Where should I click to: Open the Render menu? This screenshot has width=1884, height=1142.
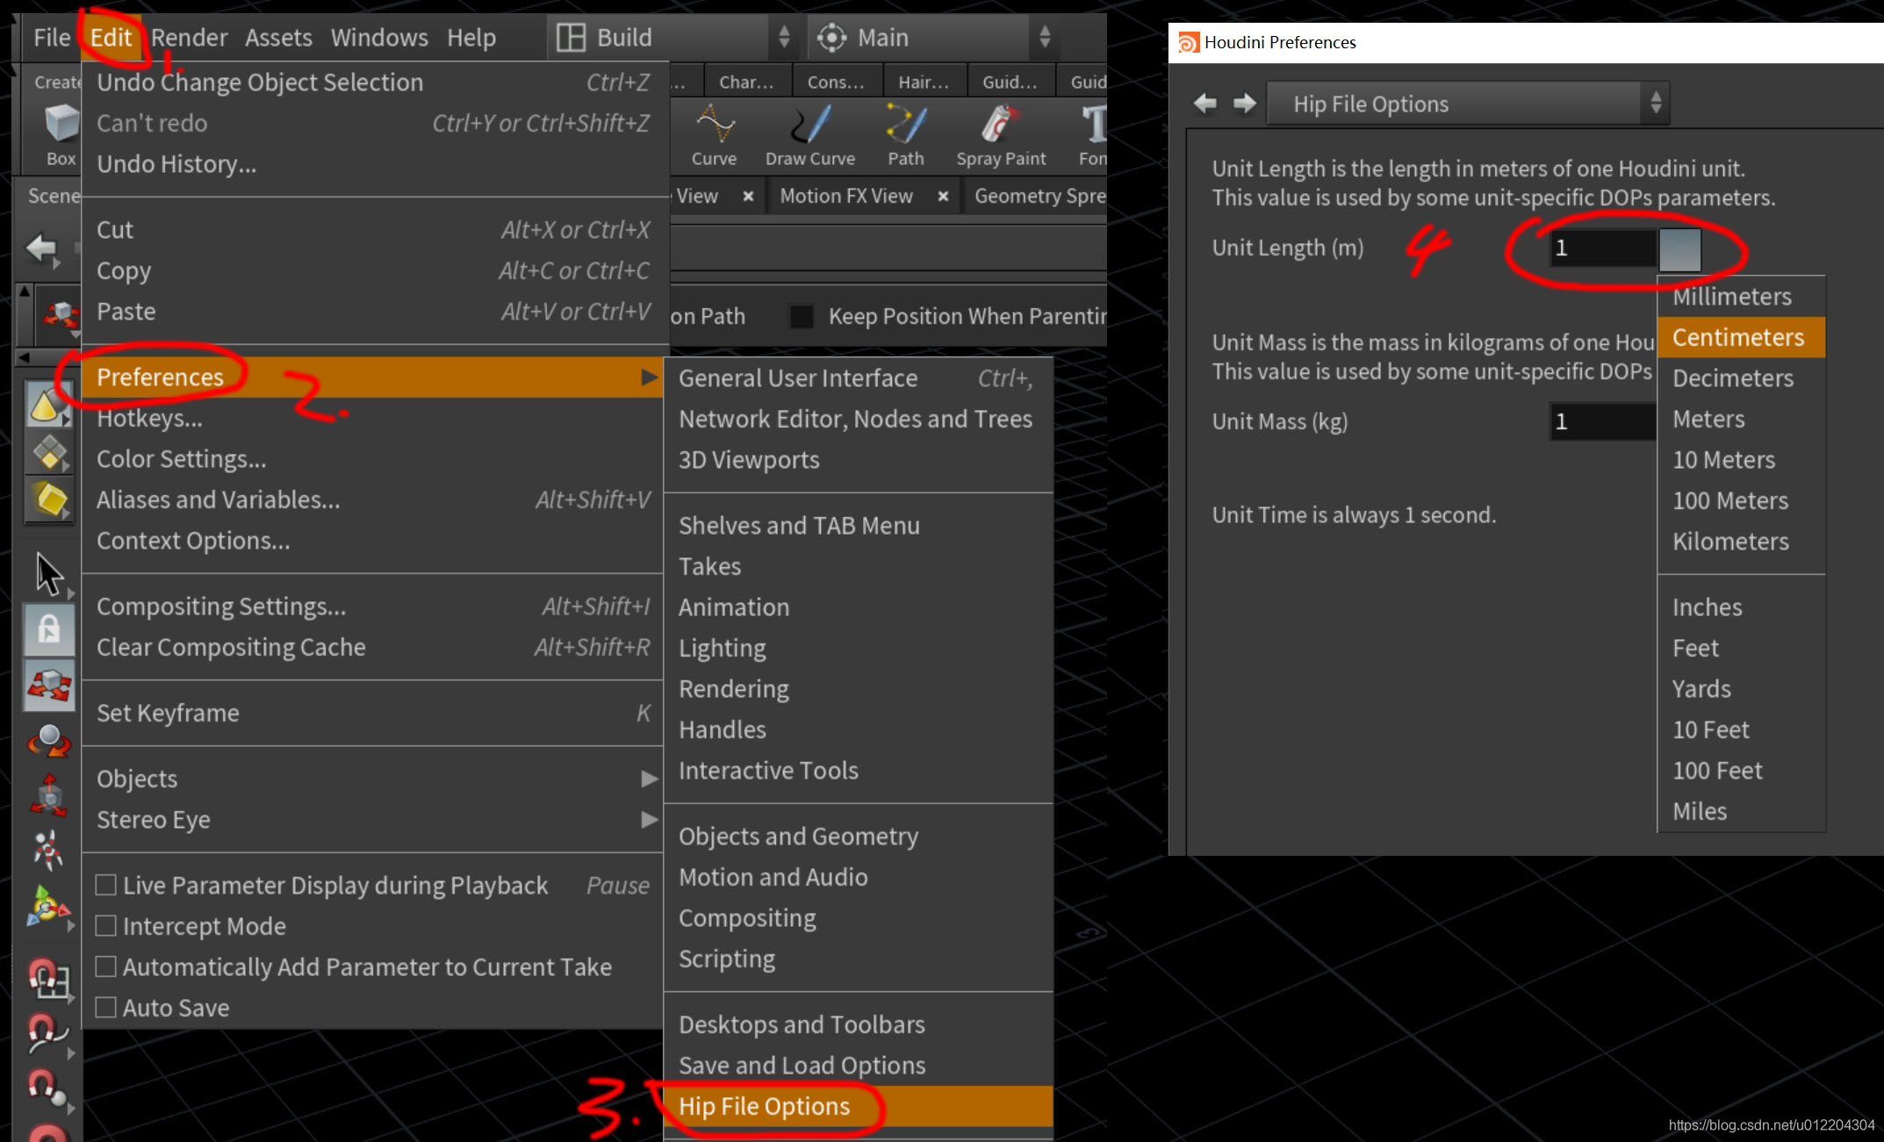[x=189, y=38]
